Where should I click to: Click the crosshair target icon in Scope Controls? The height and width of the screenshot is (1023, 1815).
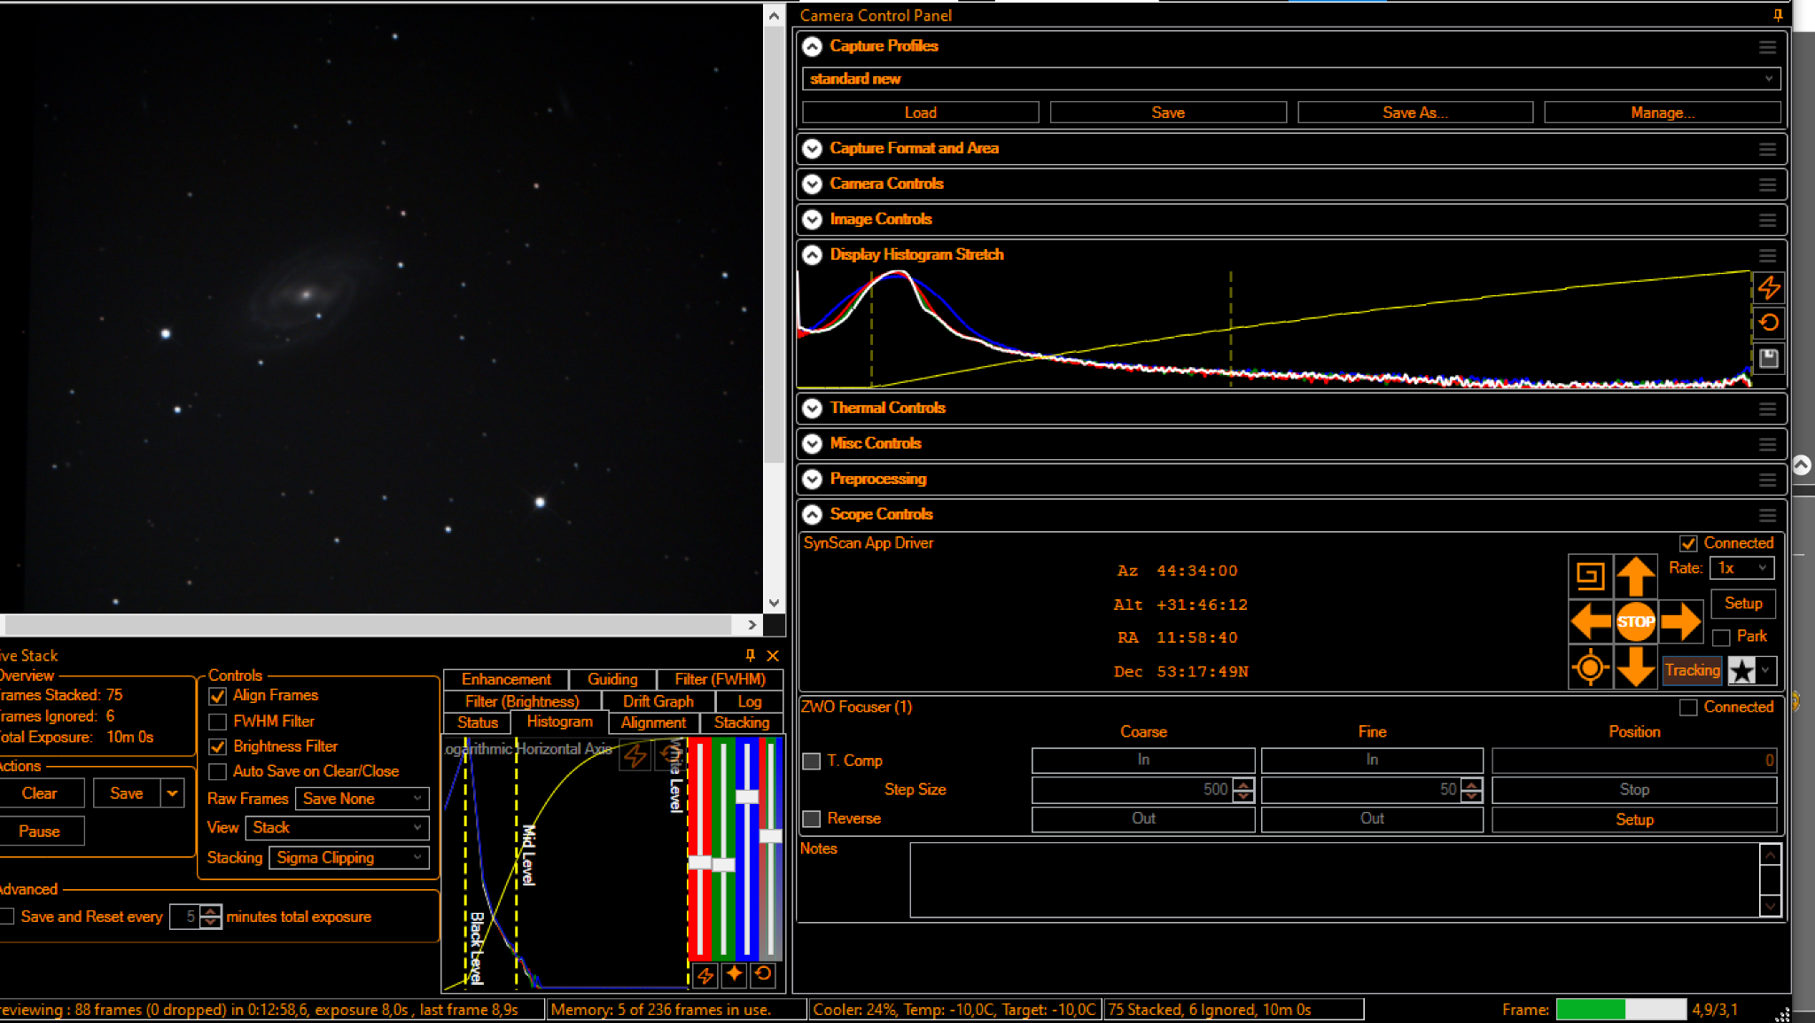[1590, 668]
